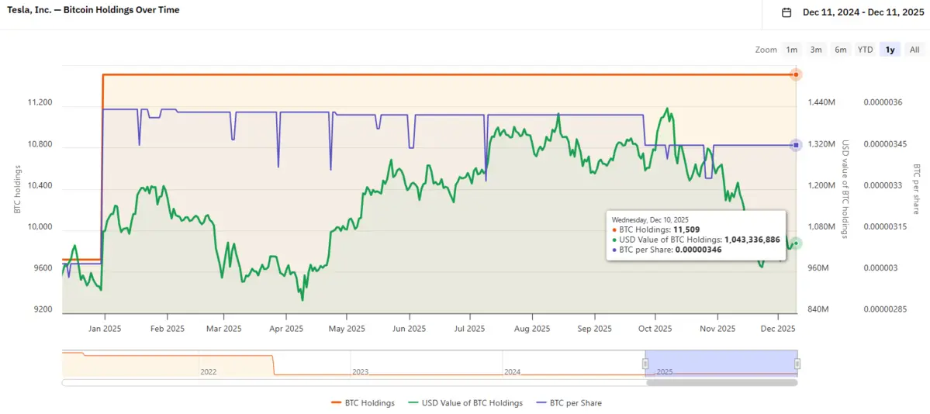930x414 pixels.
Task: Click the purple BTC per Share square marker
Action: [796, 145]
